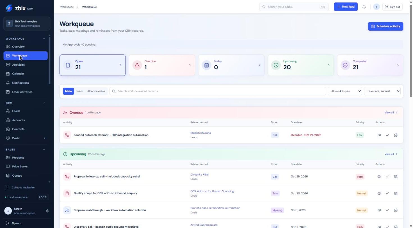View the ERP integration automation call
Viewport: 413px width, 228px height.
(379, 135)
